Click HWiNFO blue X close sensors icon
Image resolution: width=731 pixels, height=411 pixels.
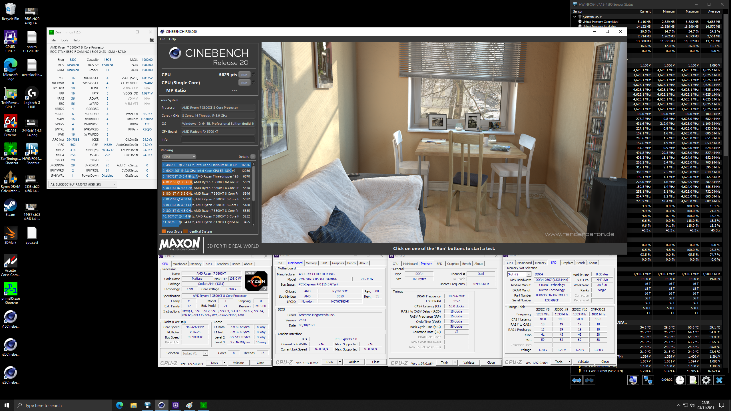coord(719,380)
